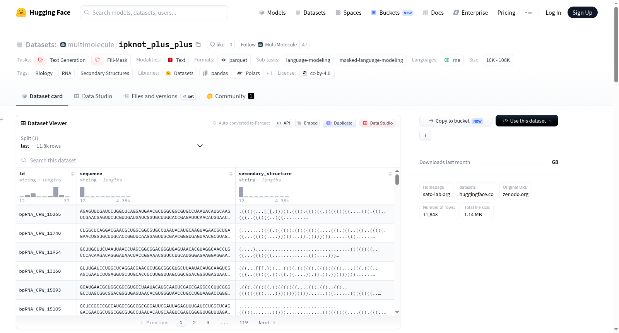
Task: Open the multimolecule owner link
Action: click(91, 44)
